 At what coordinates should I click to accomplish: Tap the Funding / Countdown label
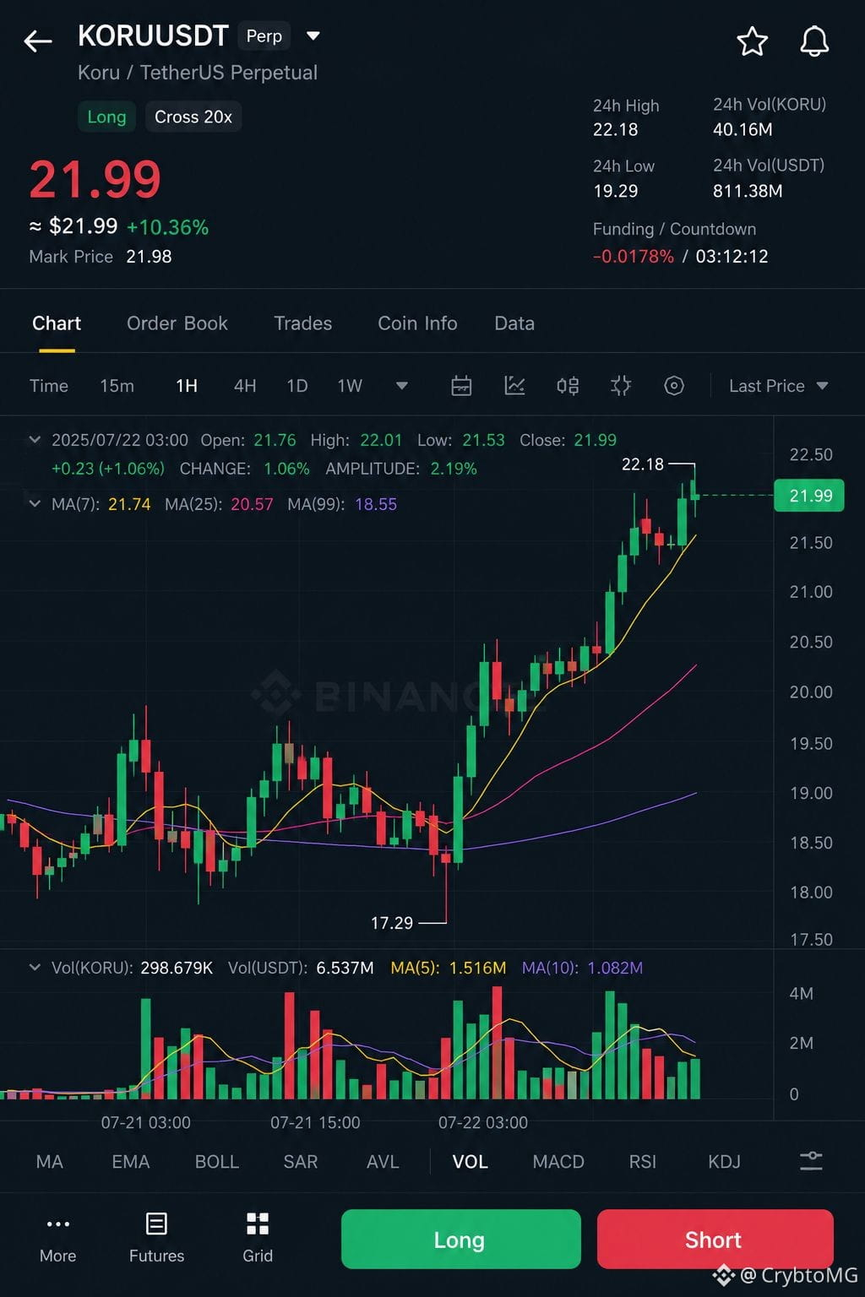(x=674, y=229)
